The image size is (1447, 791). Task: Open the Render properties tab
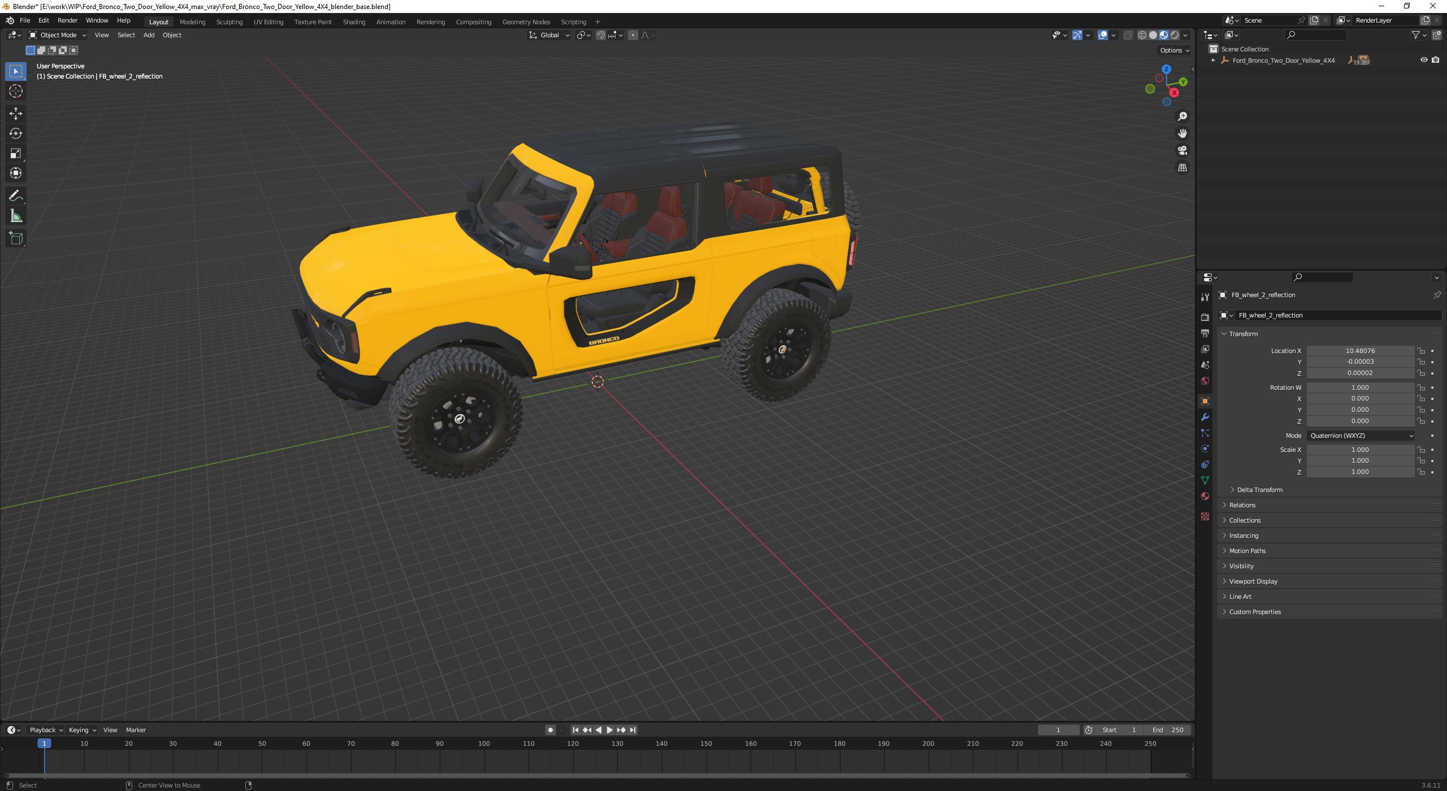pos(1205,317)
